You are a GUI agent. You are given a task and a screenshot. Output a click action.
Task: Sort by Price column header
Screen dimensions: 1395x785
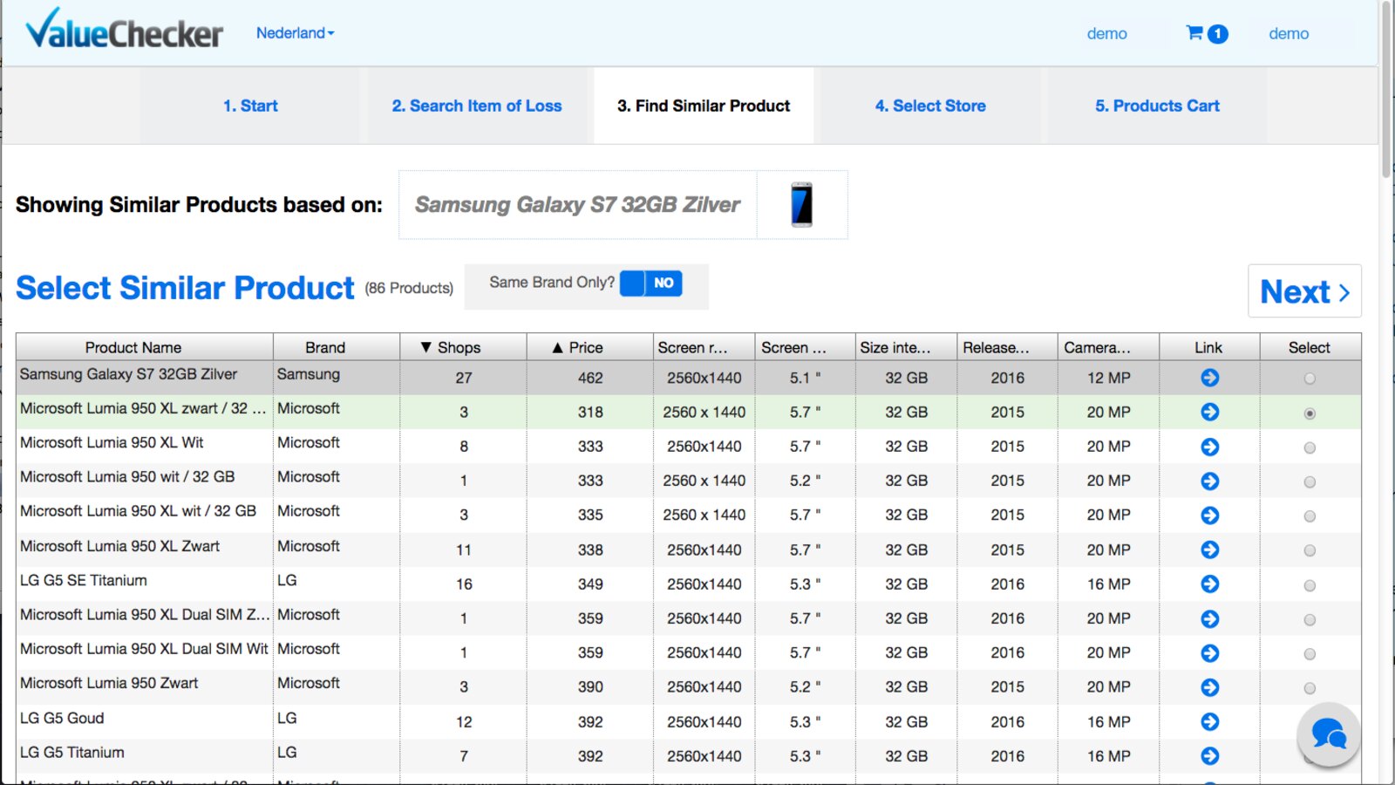[x=589, y=347]
